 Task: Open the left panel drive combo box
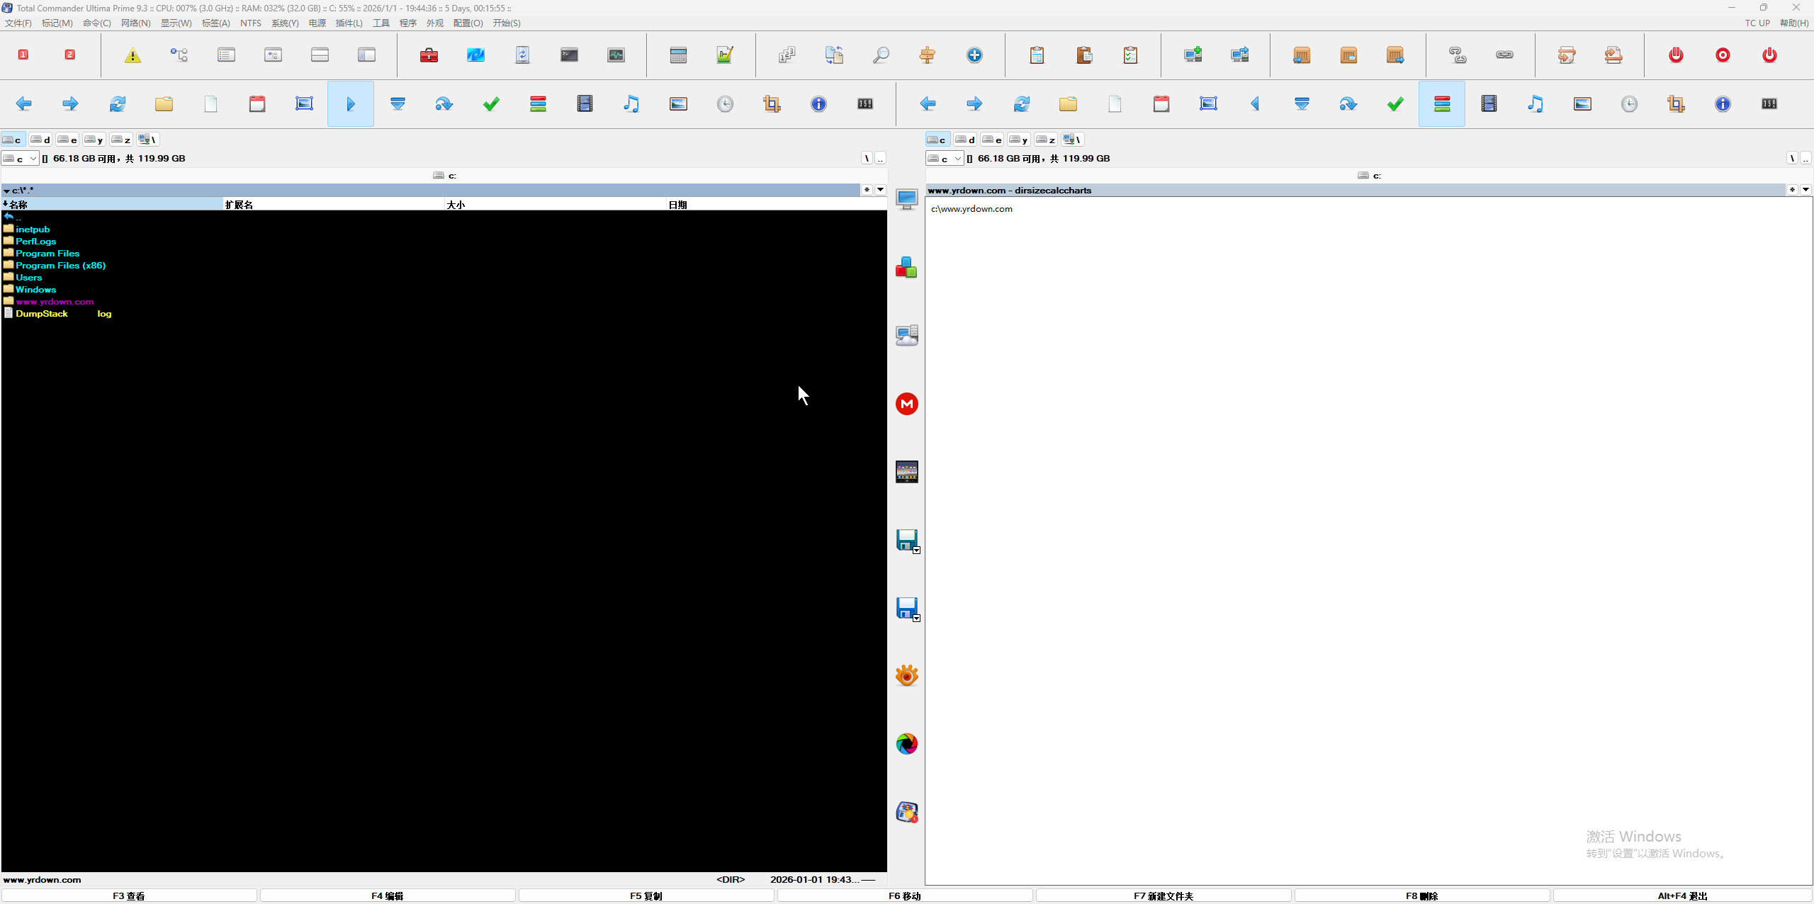(20, 159)
